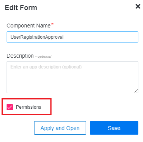The height and width of the screenshot is (142, 143).
Task: Save the form changes
Action: pyautogui.click(x=114, y=128)
